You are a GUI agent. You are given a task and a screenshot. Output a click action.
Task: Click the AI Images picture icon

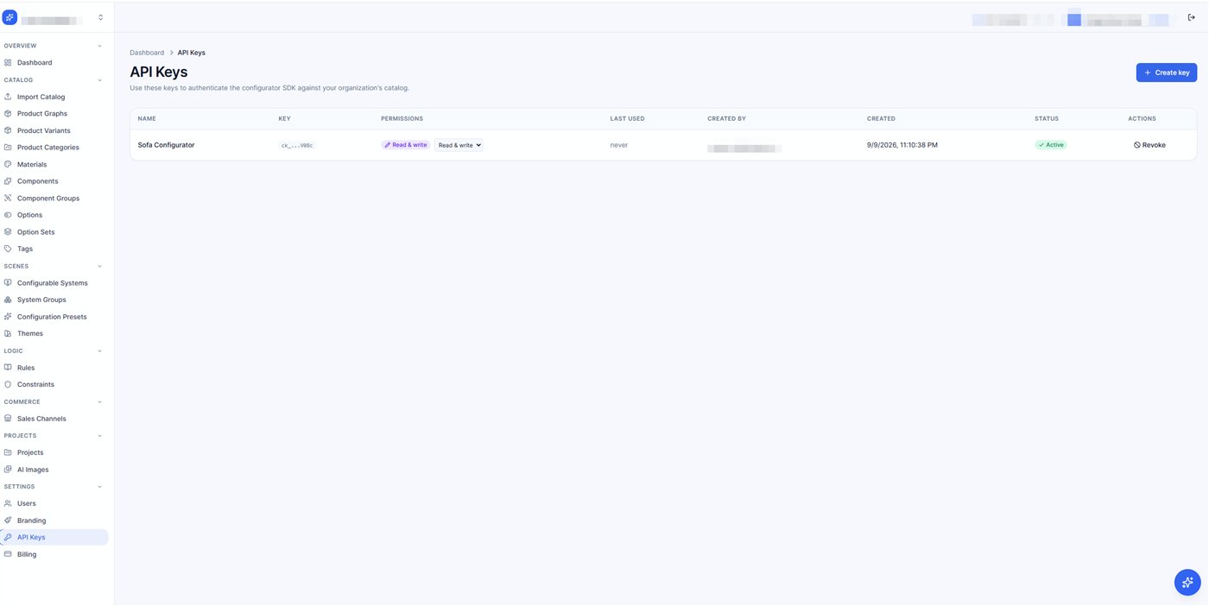pos(8,470)
